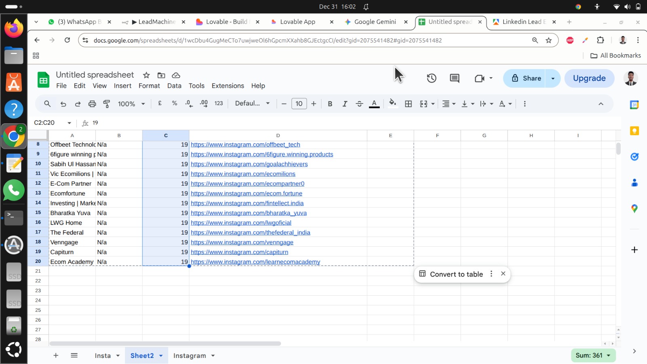Hide the menus with the collapse arrow
This screenshot has height=364, width=647.
[x=601, y=104]
